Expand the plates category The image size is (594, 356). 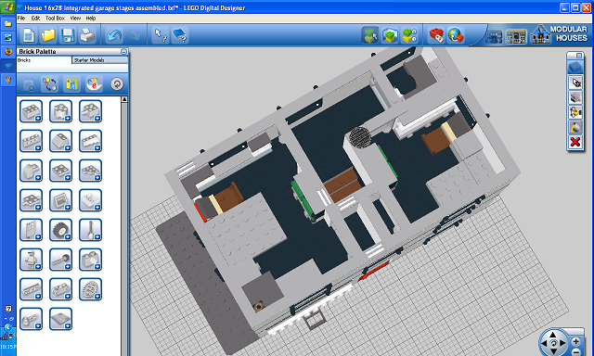pyautogui.click(x=60, y=171)
